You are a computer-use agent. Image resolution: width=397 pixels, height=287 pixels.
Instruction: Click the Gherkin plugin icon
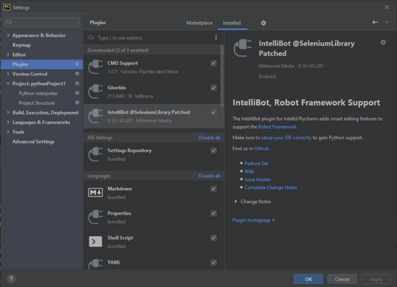(95, 91)
